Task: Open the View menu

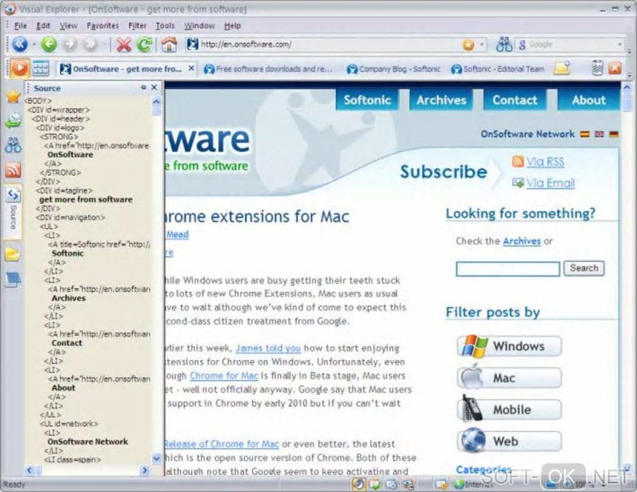Action: (69, 26)
